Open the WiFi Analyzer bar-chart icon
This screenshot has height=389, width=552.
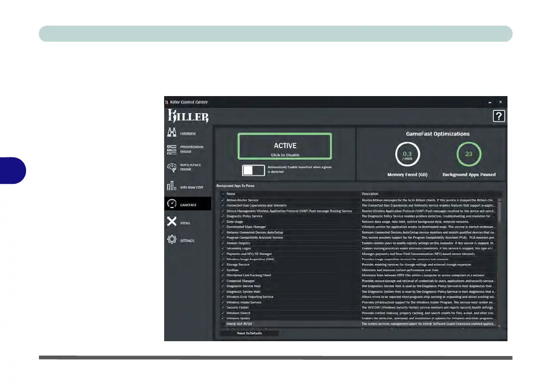pyautogui.click(x=172, y=186)
